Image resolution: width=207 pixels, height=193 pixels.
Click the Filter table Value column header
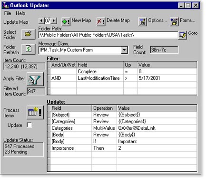tap(167, 65)
